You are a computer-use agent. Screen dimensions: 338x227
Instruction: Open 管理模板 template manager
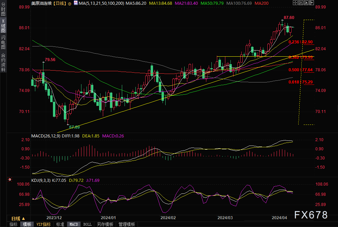pyautogui.click(x=127, y=224)
